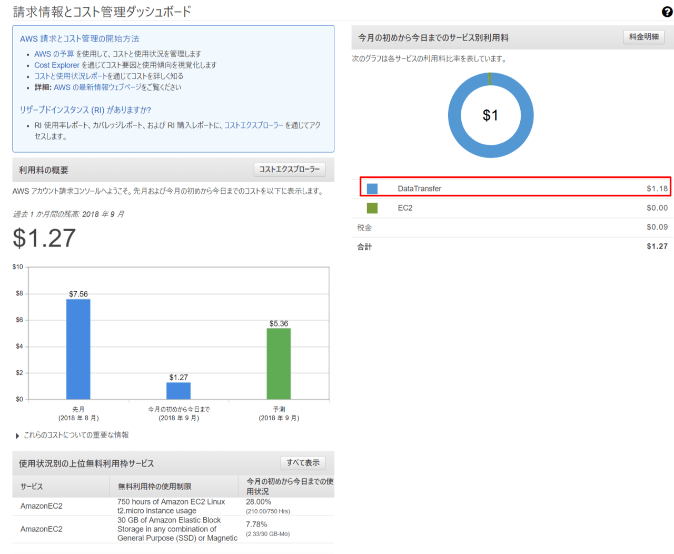The image size is (674, 554).
Task: Click the help question mark icon
Action: (x=667, y=12)
